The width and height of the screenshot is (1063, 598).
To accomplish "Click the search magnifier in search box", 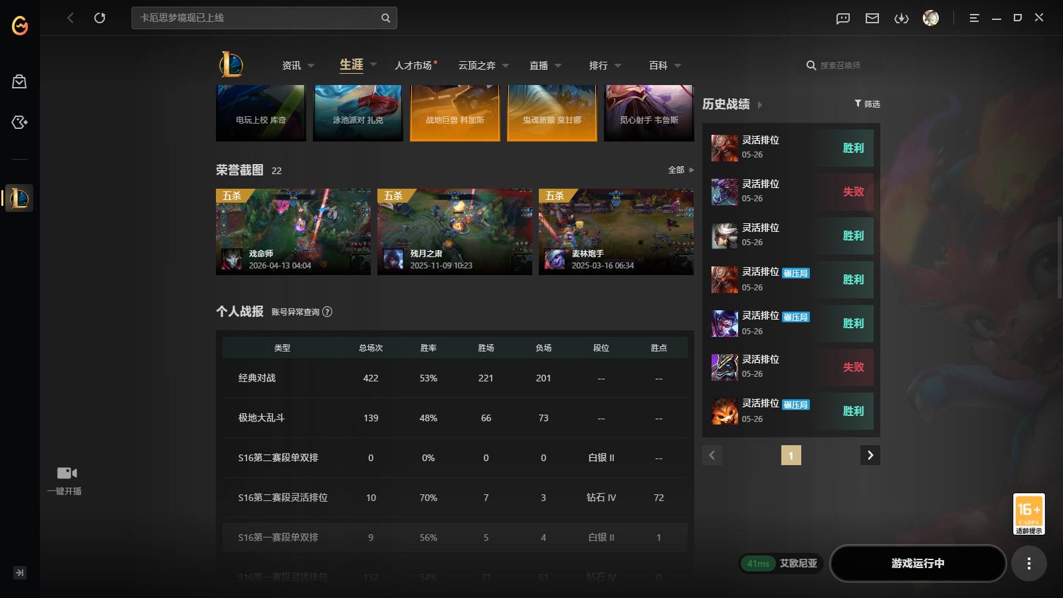I will pos(385,18).
